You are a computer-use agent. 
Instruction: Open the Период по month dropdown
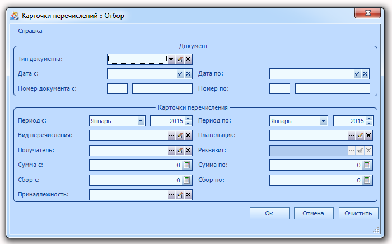pyautogui.click(x=323, y=121)
